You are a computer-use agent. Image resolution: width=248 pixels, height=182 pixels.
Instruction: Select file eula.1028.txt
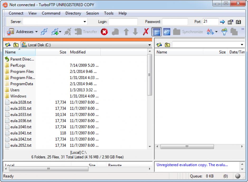click(x=18, y=102)
